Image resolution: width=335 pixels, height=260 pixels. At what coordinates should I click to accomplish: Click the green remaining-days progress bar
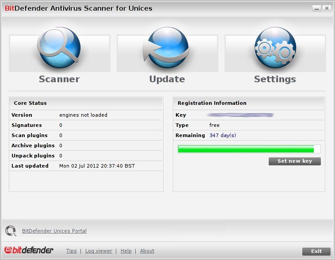pyautogui.click(x=249, y=149)
